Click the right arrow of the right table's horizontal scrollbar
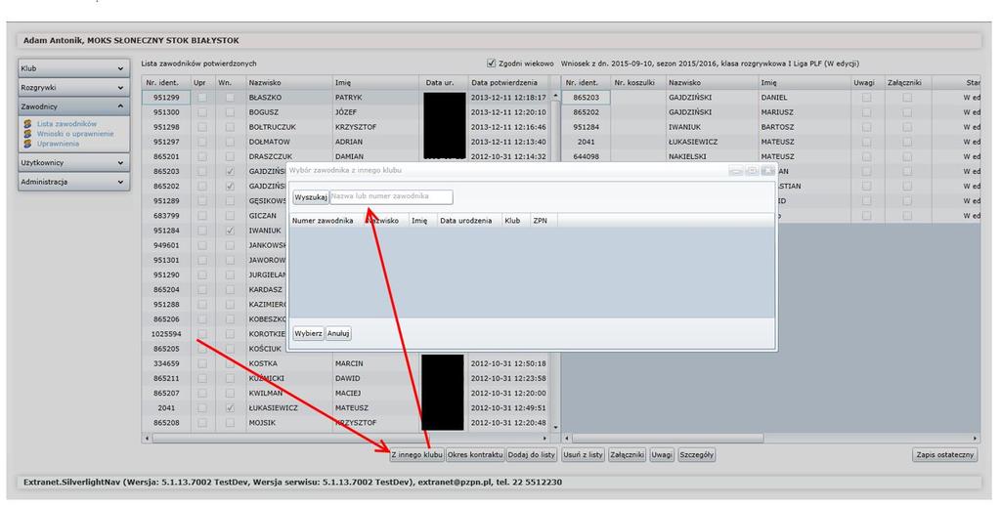This screenshot has height=506, width=1001. (x=975, y=439)
